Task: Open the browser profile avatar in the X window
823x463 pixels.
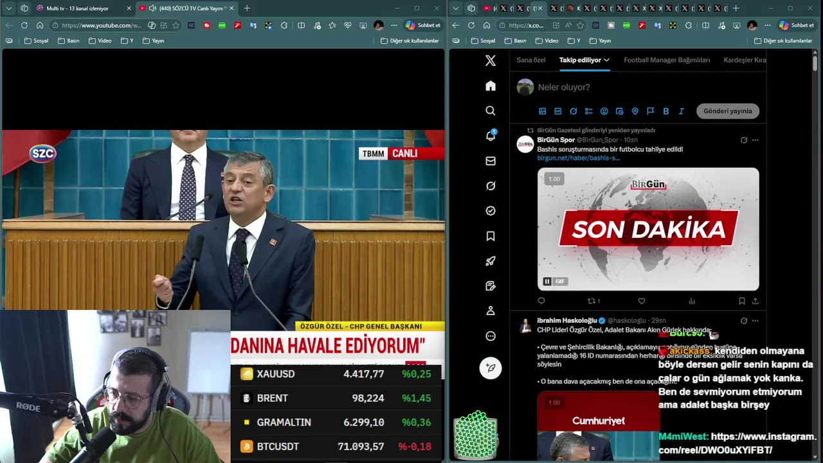Action: pos(752,25)
